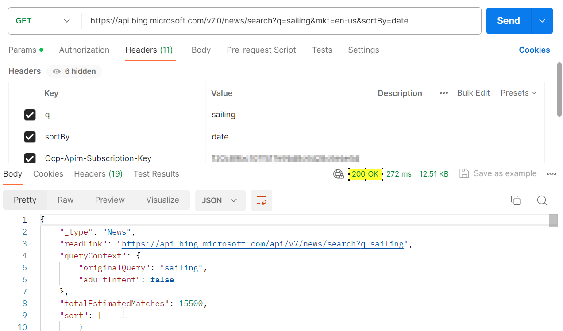Click Bulk Edit for headers
563x331 pixels.
tap(474, 93)
